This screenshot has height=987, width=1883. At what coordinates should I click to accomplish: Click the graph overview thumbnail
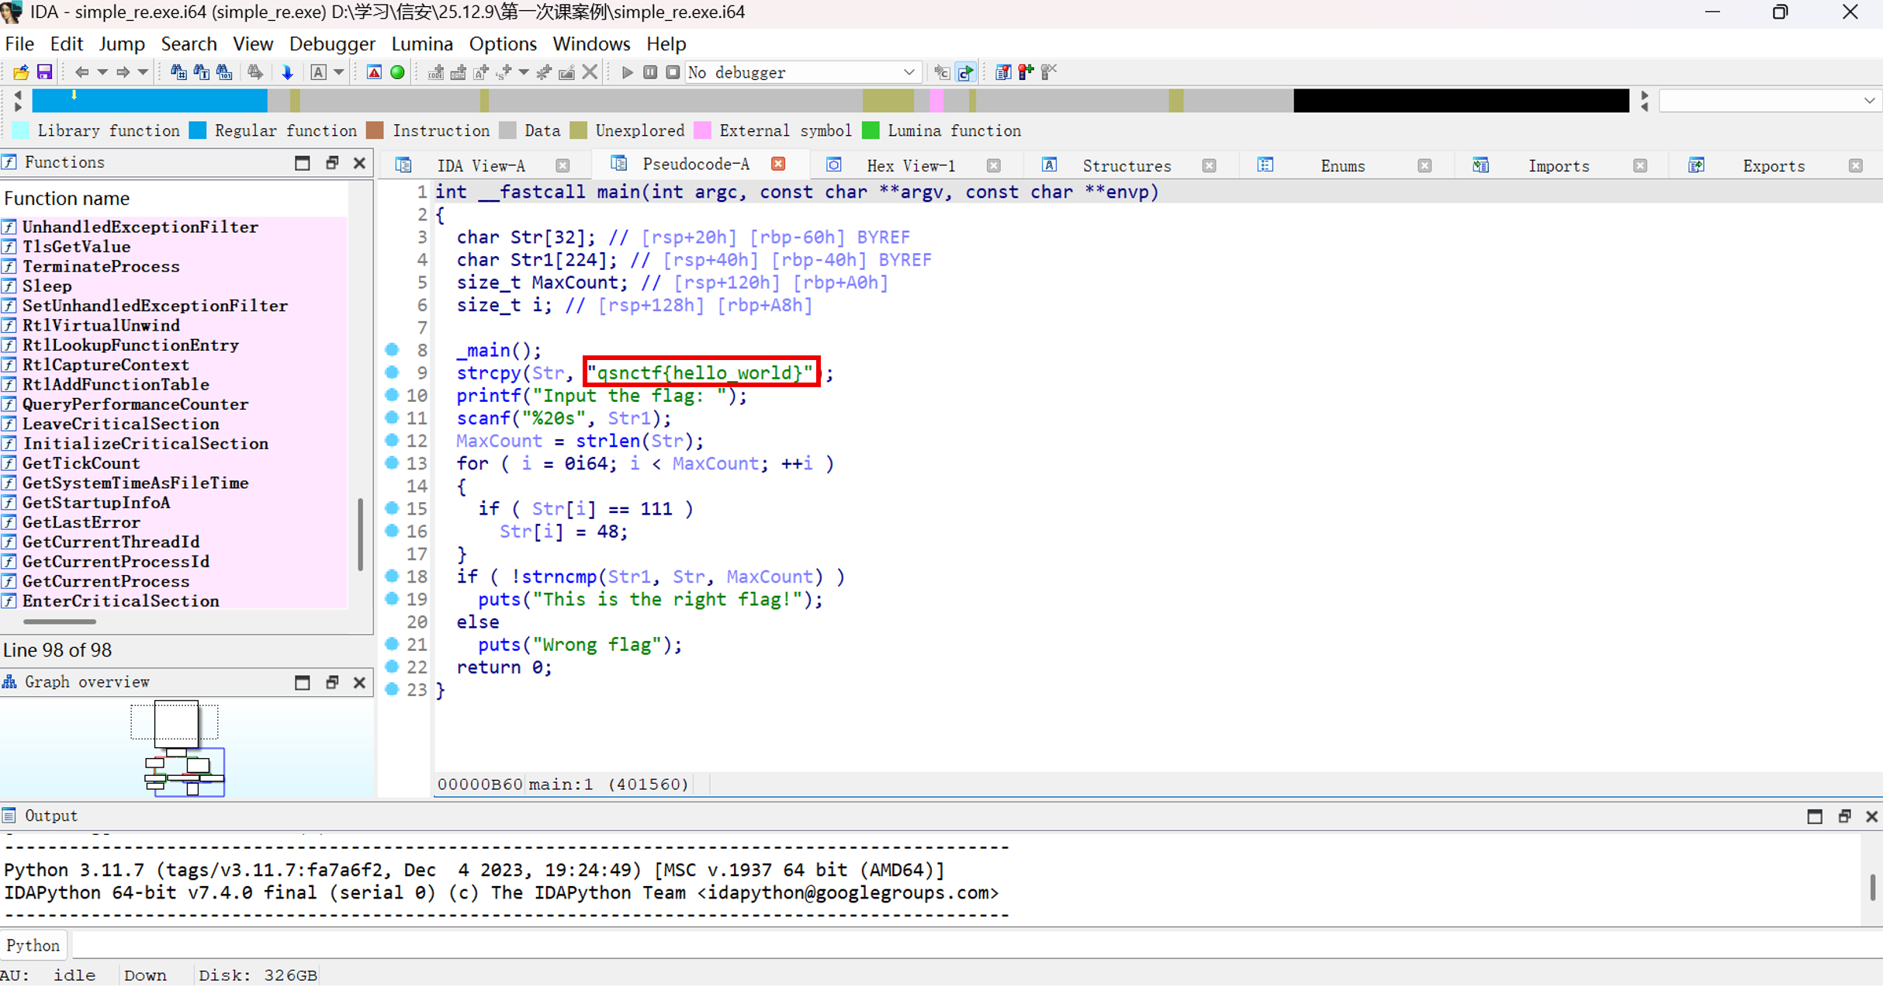point(186,748)
